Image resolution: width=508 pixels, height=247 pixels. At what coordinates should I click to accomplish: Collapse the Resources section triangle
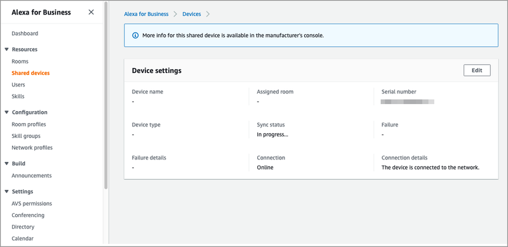point(6,50)
